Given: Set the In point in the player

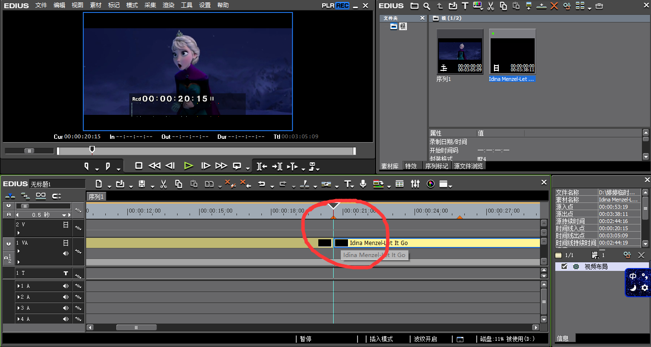Looking at the screenshot, I should (87, 166).
